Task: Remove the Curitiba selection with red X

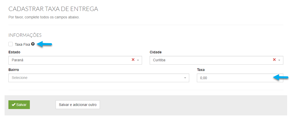Action: point(274,60)
